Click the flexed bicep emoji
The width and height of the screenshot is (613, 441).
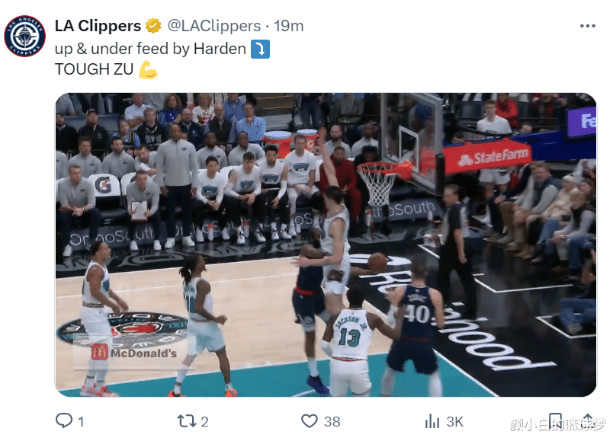148,69
